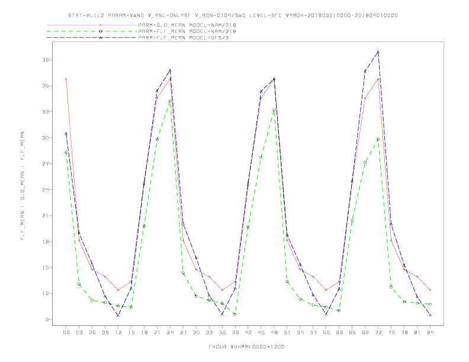Click the rotated y-axis label F.F_MEAN | O.O_MEAN
Image resolution: width=469 pixels, height=362 pixels.
[x=23, y=186]
